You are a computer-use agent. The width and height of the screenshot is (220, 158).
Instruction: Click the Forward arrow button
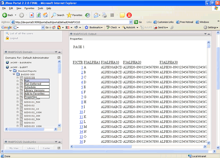click(21, 15)
